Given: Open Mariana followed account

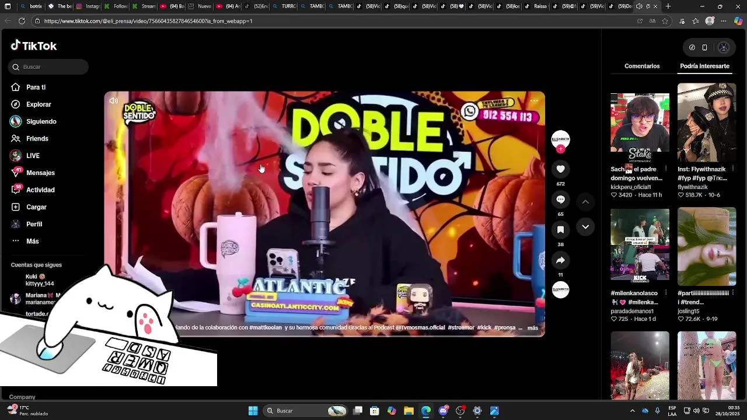Looking at the screenshot, I should (x=35, y=299).
